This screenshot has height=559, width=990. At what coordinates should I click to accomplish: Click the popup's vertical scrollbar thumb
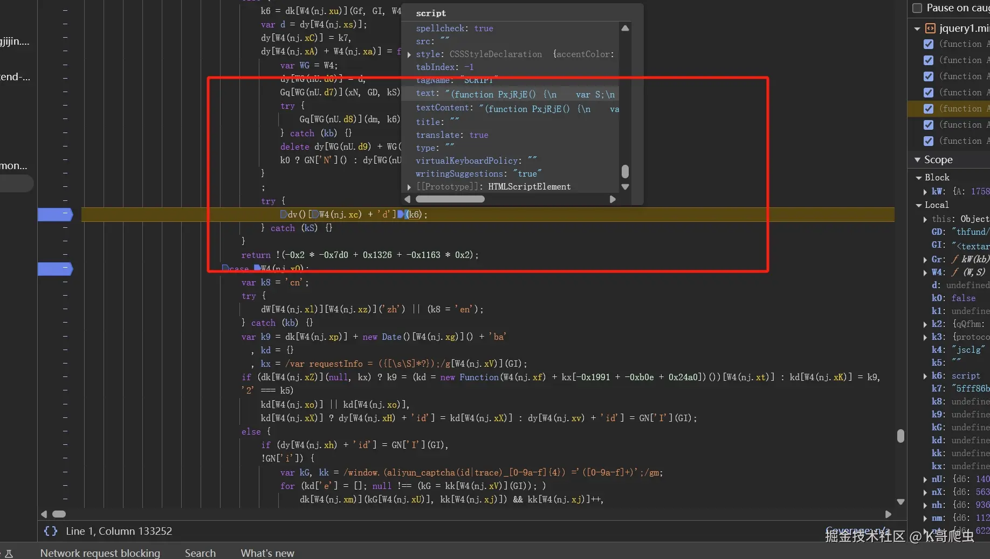click(625, 171)
